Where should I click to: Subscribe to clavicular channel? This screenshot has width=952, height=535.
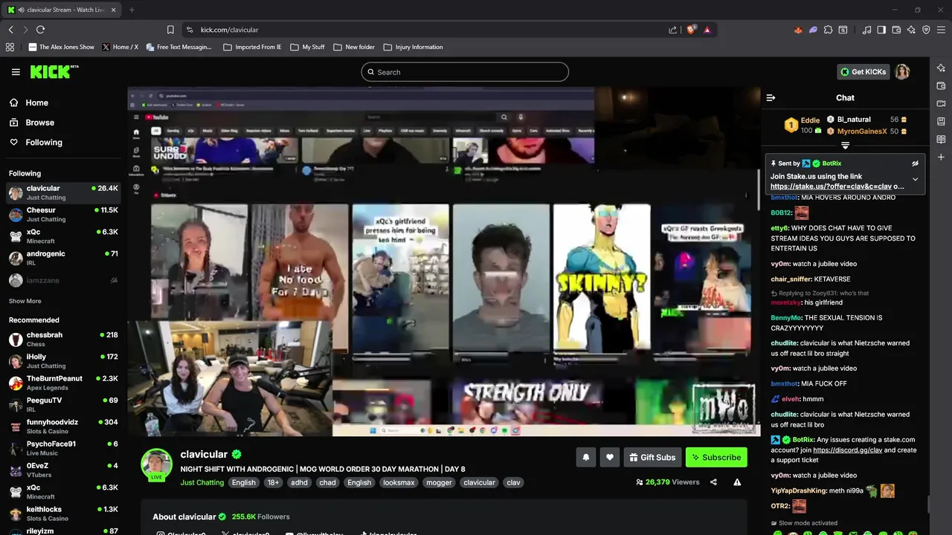click(x=716, y=457)
